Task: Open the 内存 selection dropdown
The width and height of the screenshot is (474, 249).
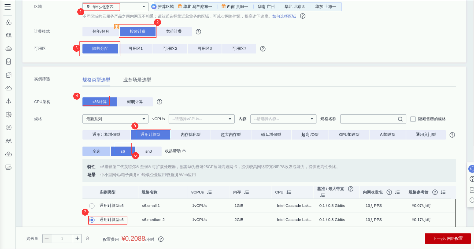Action: 283,119
